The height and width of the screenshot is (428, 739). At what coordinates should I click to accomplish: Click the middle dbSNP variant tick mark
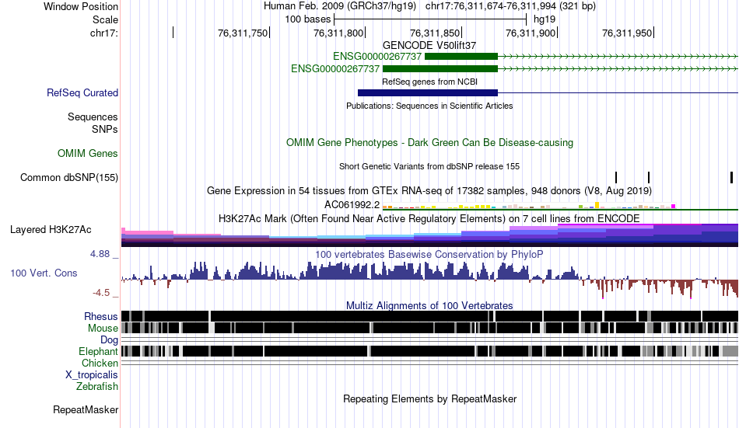click(x=649, y=178)
